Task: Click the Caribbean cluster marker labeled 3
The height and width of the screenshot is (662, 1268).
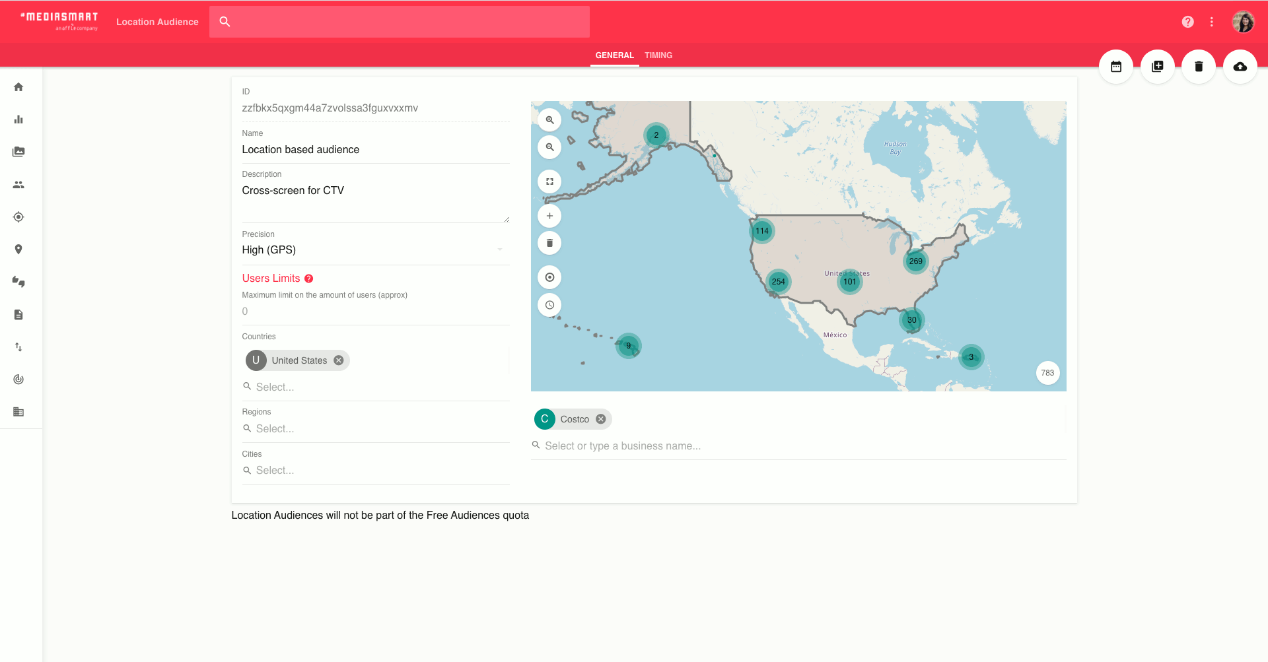Action: pos(971,357)
